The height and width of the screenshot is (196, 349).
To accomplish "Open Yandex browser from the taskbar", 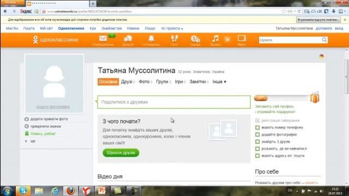I will [86, 191].
